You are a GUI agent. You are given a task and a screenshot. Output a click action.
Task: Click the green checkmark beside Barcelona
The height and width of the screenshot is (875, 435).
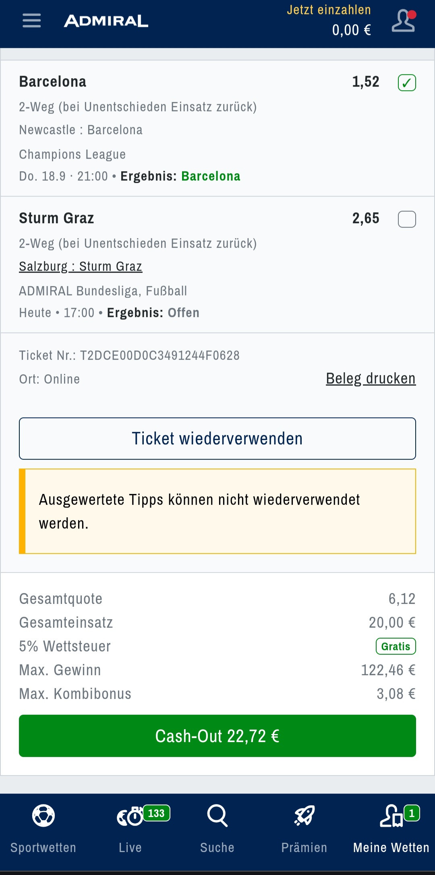[x=407, y=83]
